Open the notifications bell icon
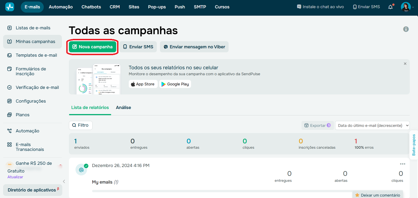The height and width of the screenshot is (198, 418). point(390,7)
